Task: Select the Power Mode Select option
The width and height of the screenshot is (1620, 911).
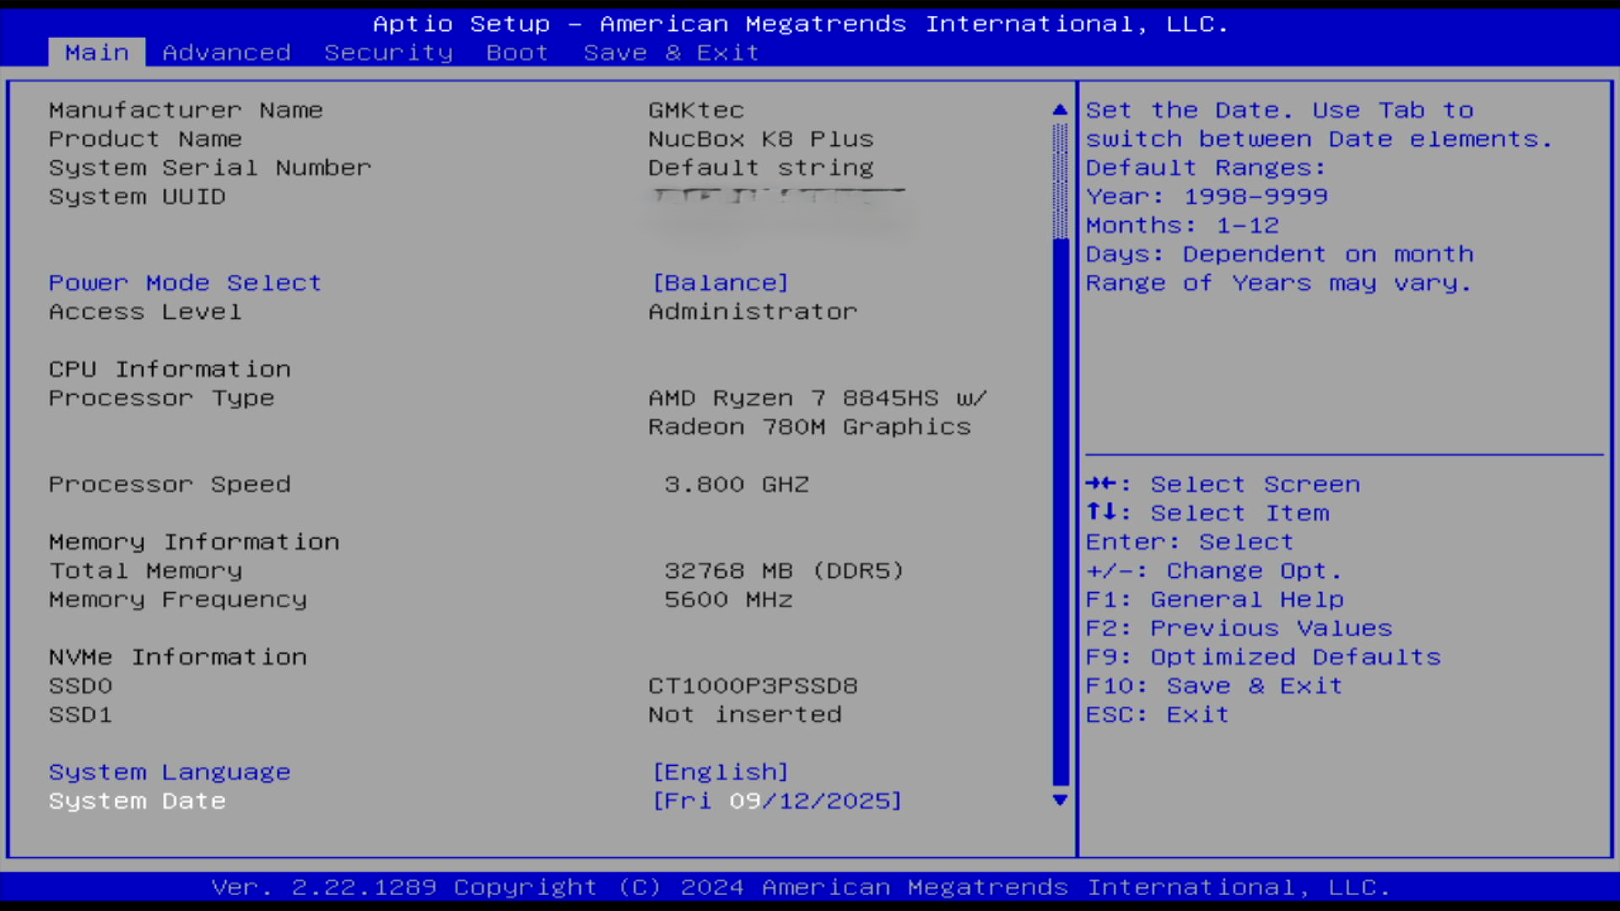Action: pyautogui.click(x=185, y=283)
